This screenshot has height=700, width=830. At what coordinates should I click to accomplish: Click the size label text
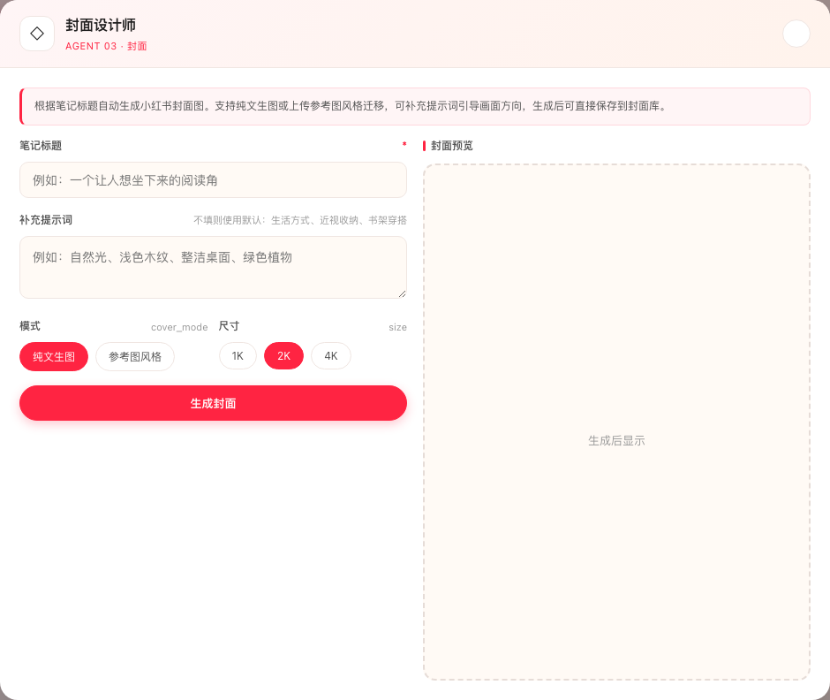(x=397, y=328)
